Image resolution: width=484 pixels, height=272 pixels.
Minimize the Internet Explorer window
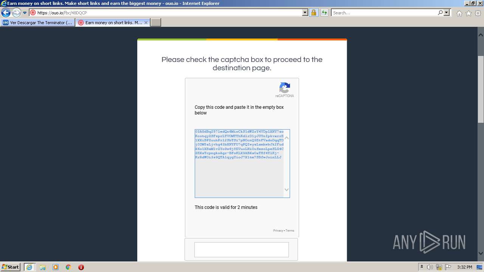(x=467, y=3)
